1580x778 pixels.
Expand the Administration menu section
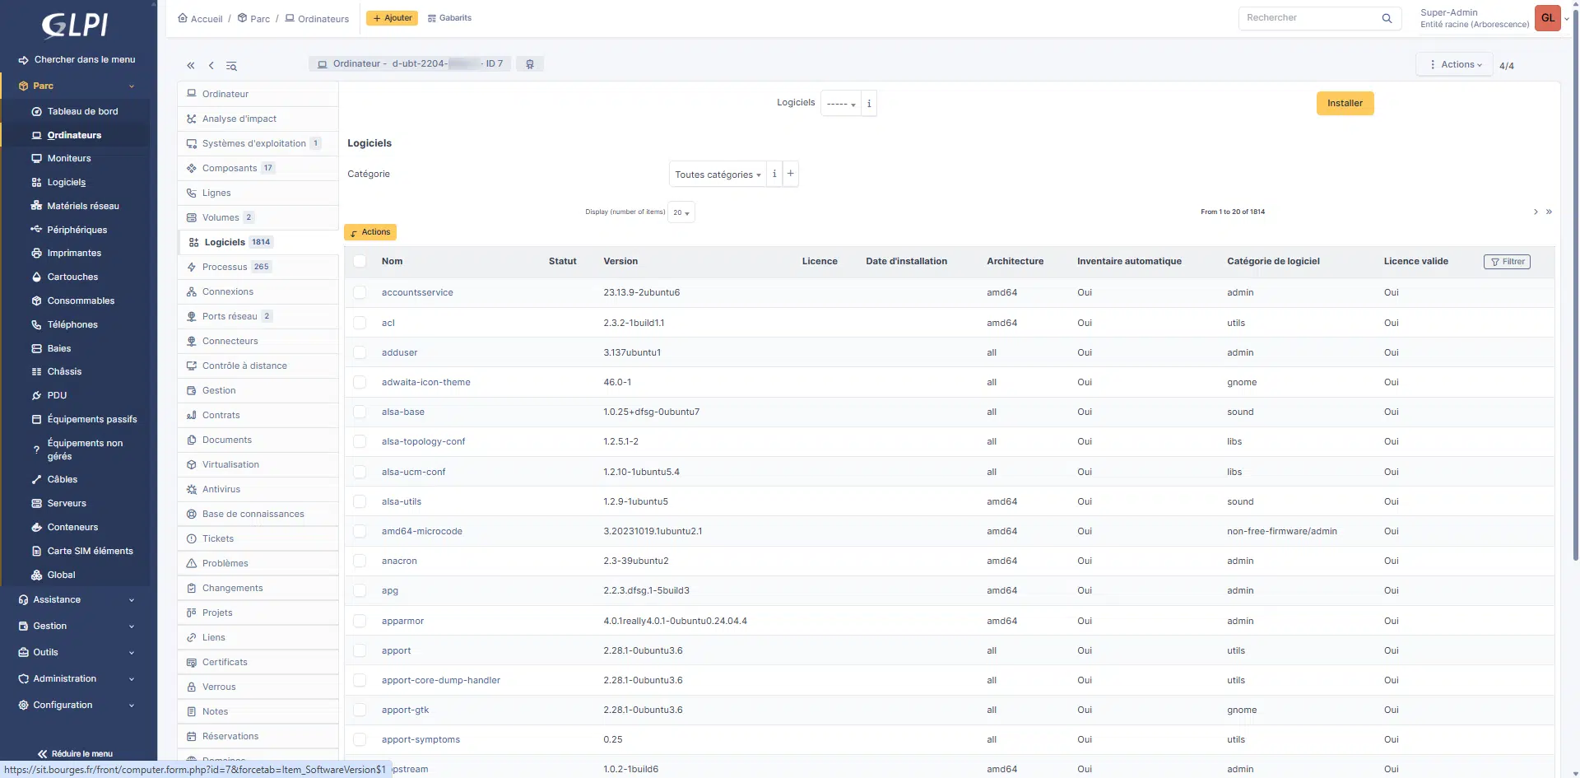point(77,678)
